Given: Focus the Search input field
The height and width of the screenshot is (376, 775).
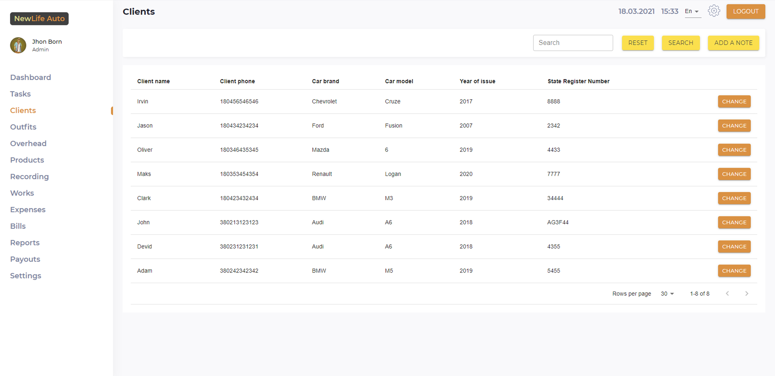Looking at the screenshot, I should (573, 43).
